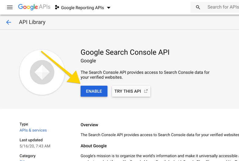Click the external link icon on TRY THIS API
Viewport: 239px width, 161px height.
[146, 91]
